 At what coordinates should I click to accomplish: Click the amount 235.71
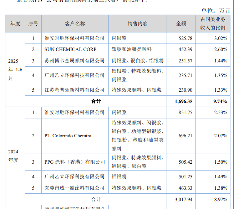185,75
